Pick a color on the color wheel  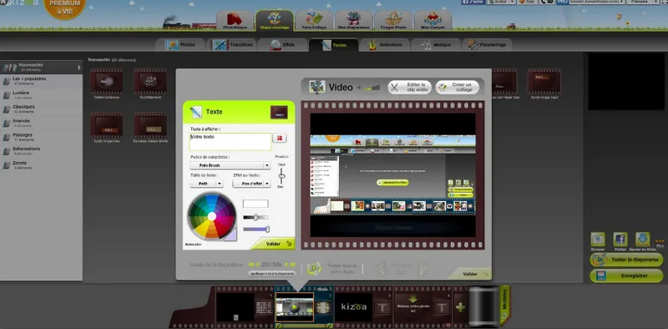point(212,216)
